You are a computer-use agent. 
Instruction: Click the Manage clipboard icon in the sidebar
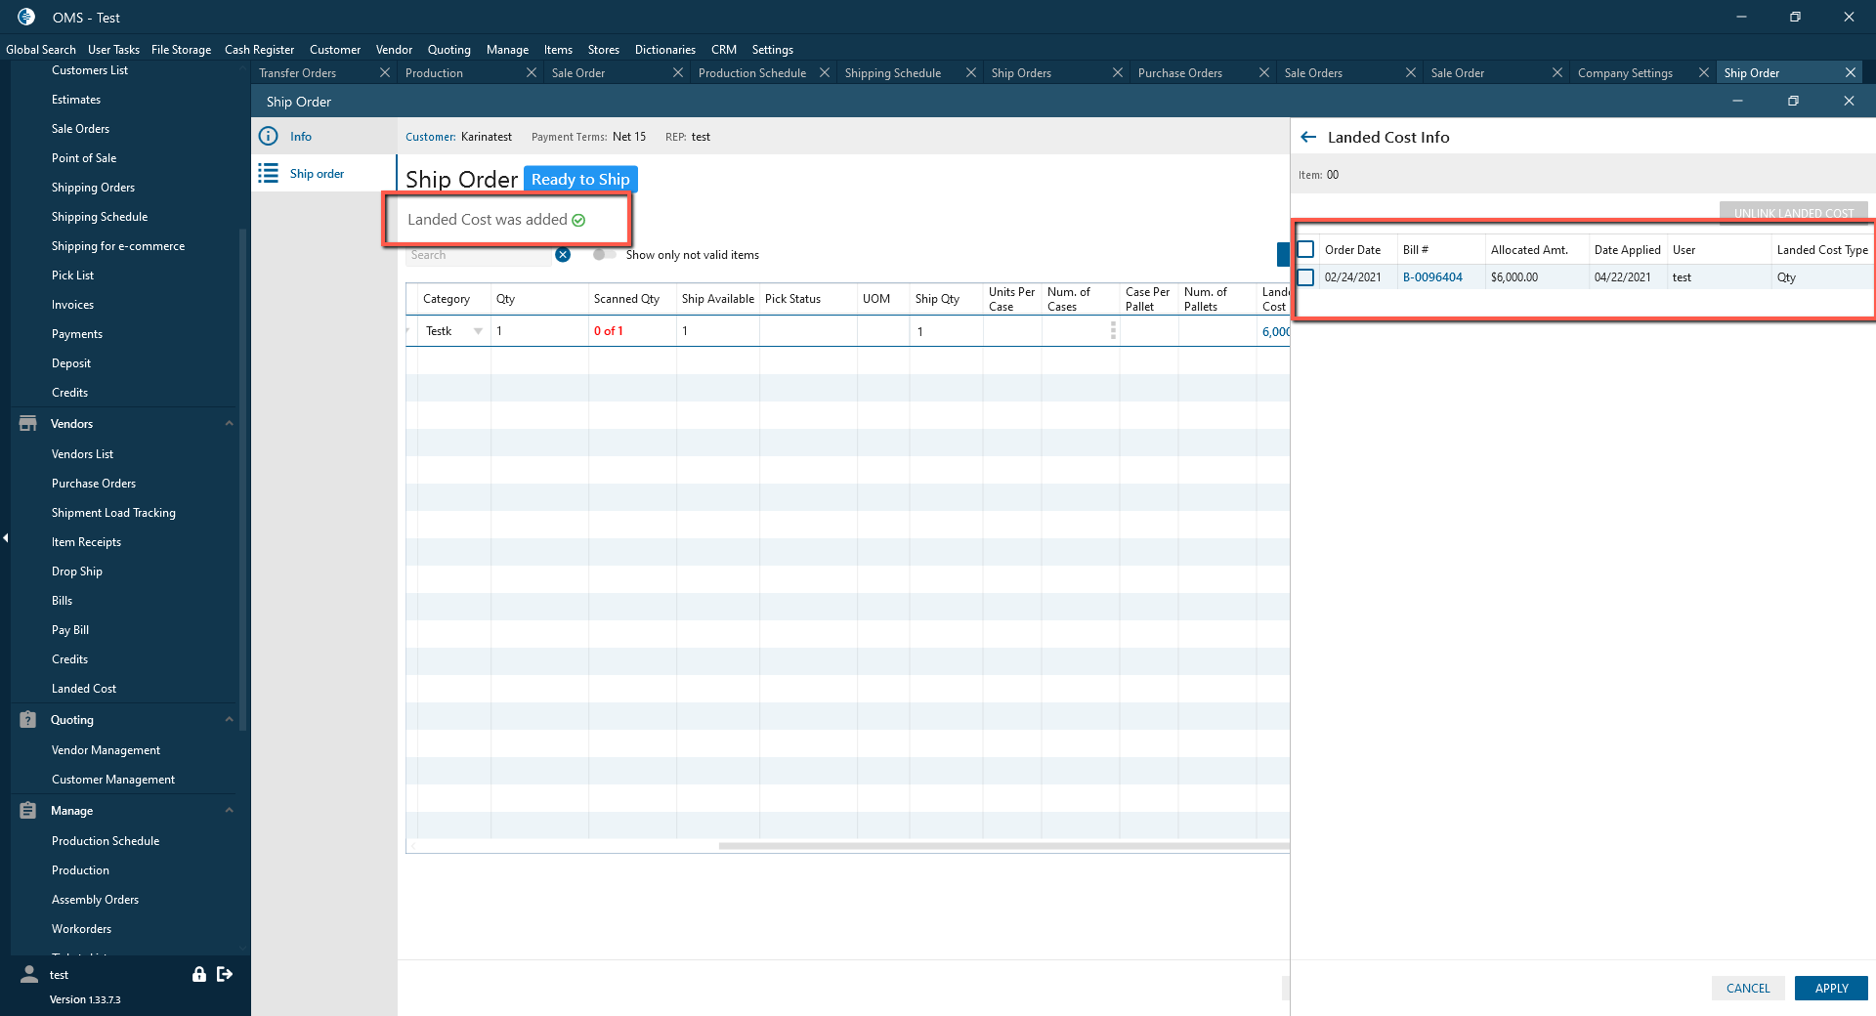tap(28, 811)
